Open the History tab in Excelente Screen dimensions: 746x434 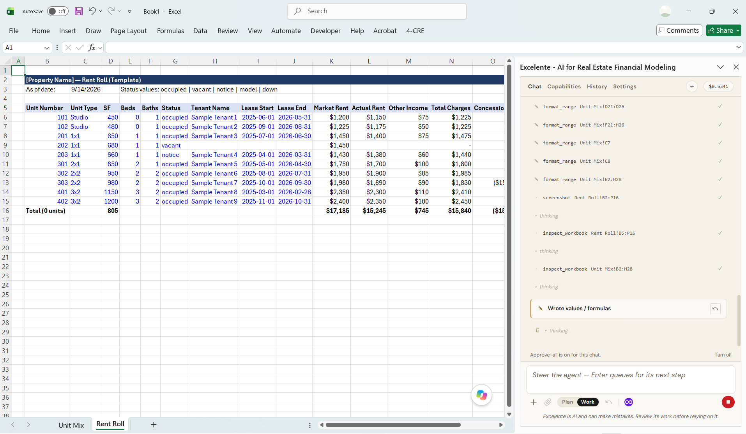tap(597, 86)
